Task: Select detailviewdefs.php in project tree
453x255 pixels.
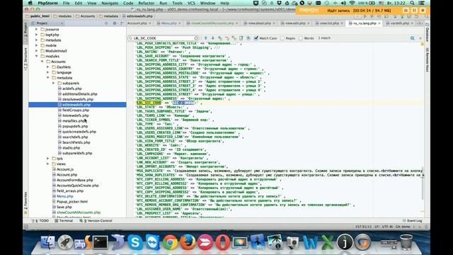Action: [x=78, y=99]
